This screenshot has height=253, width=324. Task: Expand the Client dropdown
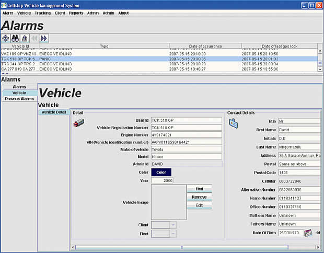173,225
